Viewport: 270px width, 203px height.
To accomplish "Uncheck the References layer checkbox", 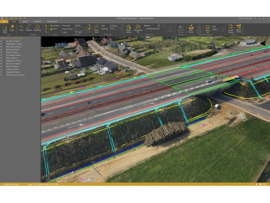I will pos(4,61).
